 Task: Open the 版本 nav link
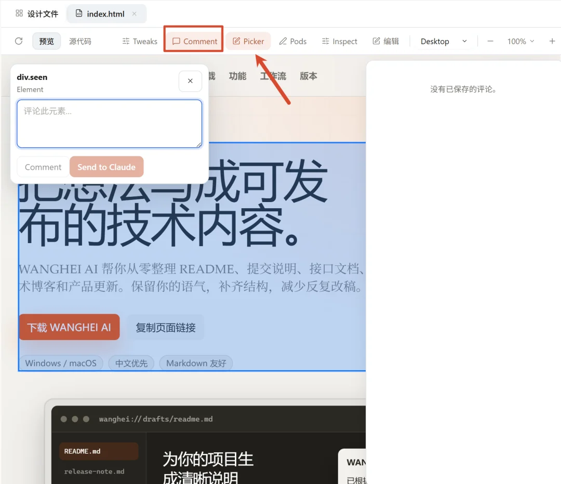pyautogui.click(x=309, y=76)
